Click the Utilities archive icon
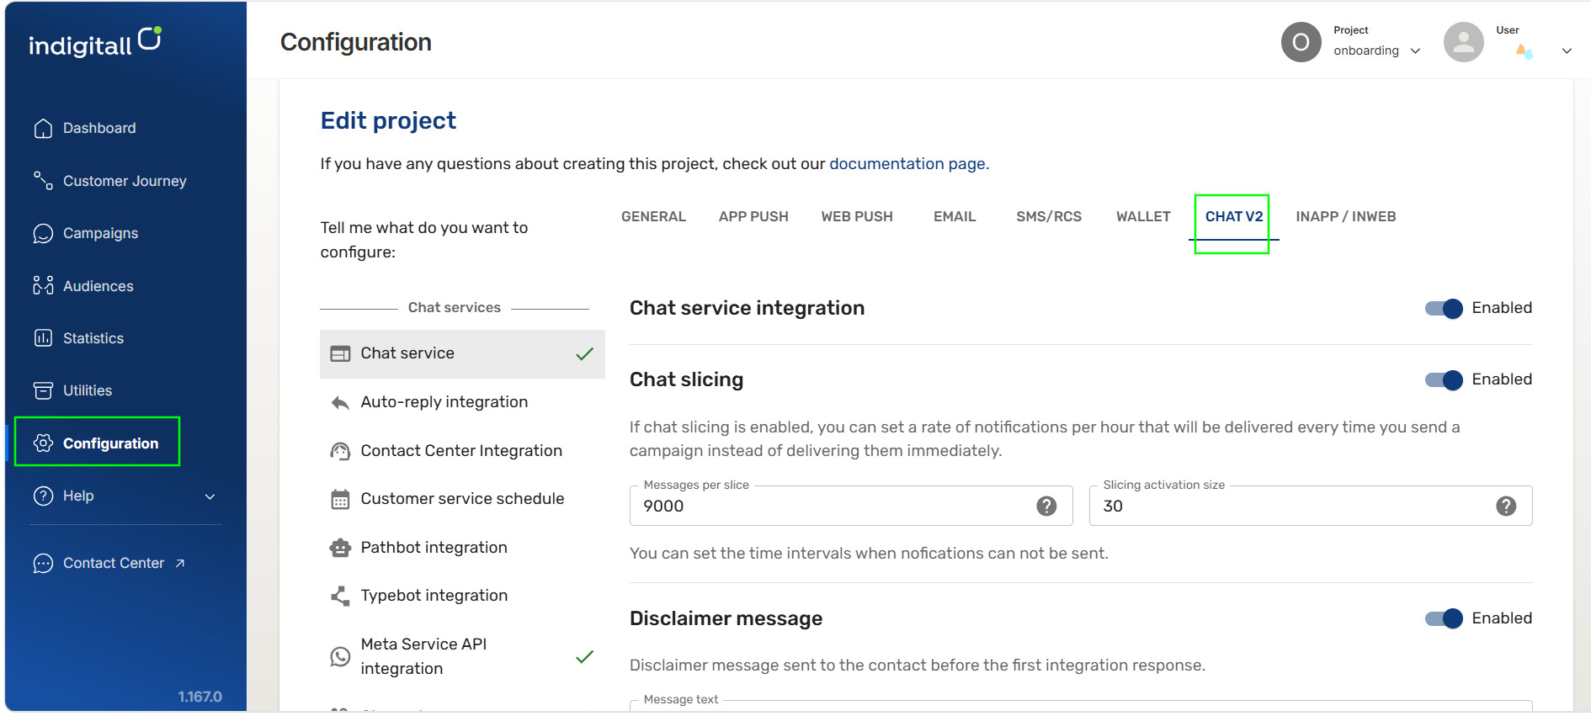This screenshot has width=1591, height=716. click(43, 390)
